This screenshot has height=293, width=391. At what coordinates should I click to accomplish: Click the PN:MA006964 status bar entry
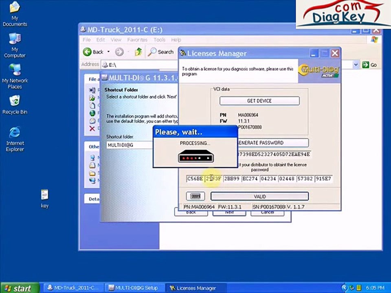click(199, 207)
